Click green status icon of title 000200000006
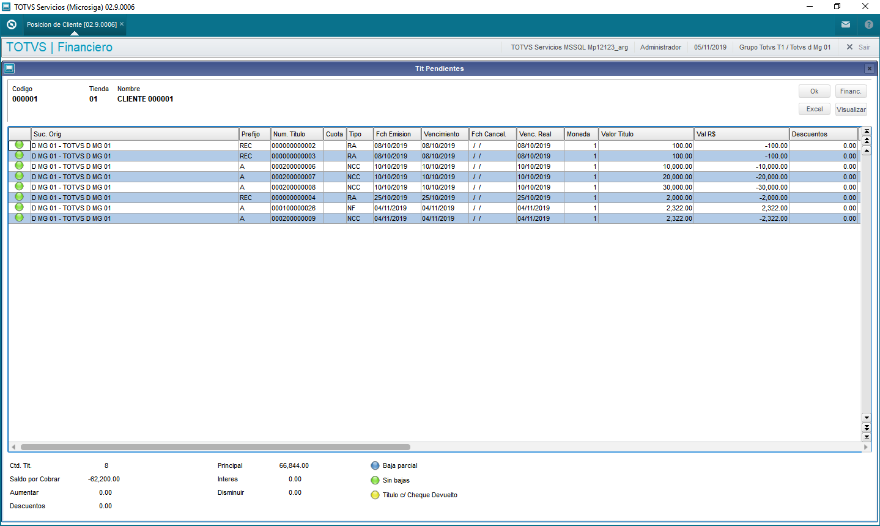The image size is (880, 526). [x=19, y=166]
